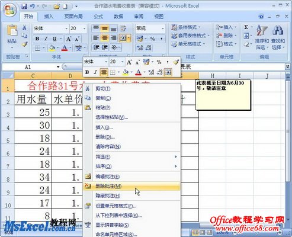Toggle Italic on the mini toolbar
Viewport: 292px width, 237px height.
(x=95, y=72)
